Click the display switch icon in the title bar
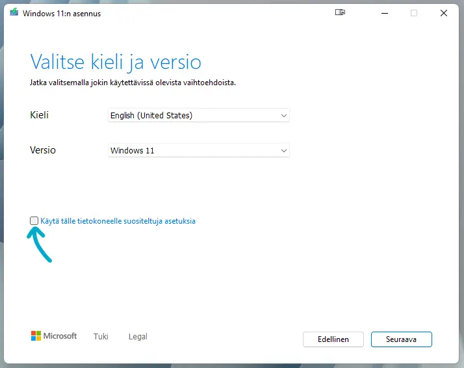 [340, 12]
